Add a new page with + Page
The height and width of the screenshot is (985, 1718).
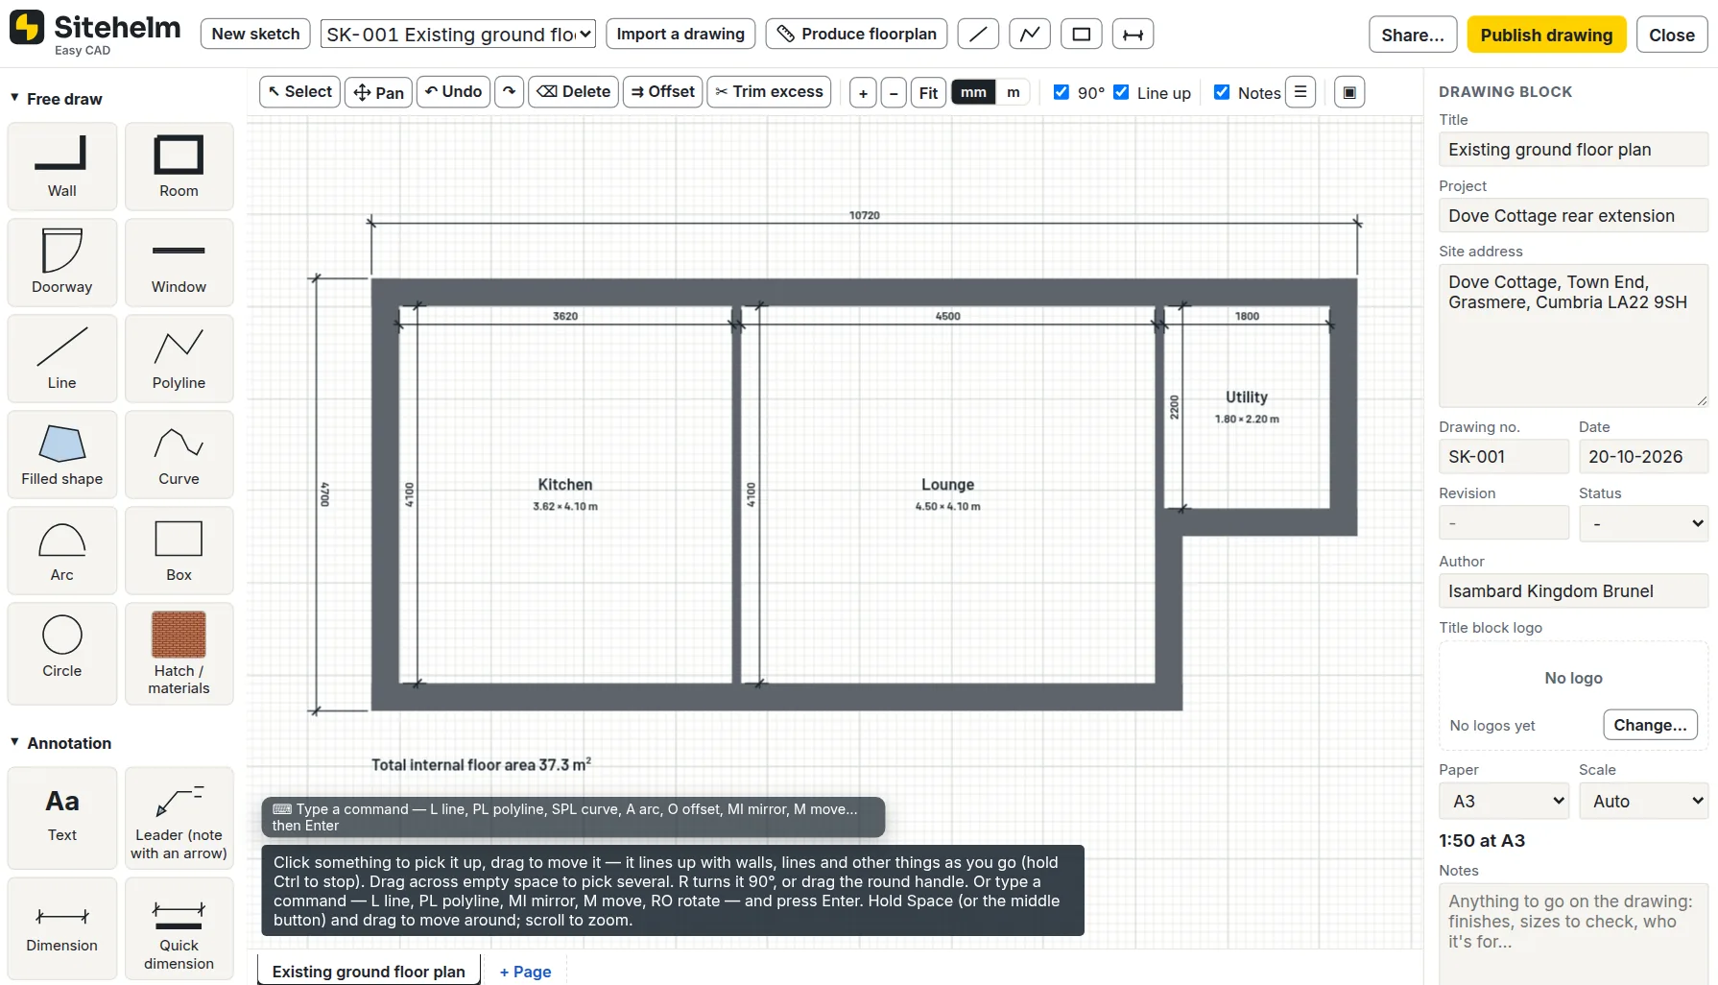(x=526, y=972)
